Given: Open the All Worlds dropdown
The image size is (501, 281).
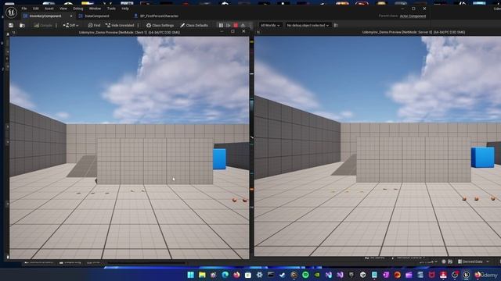Looking at the screenshot, I should pos(270,25).
